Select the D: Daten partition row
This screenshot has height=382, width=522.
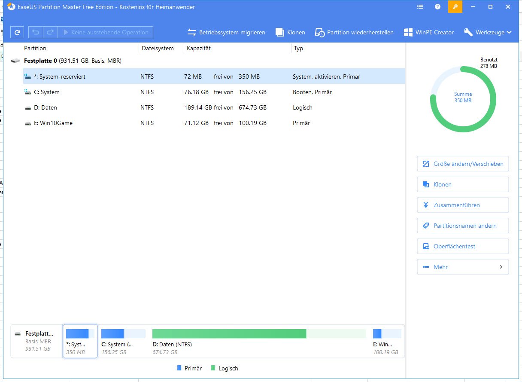pos(172,107)
